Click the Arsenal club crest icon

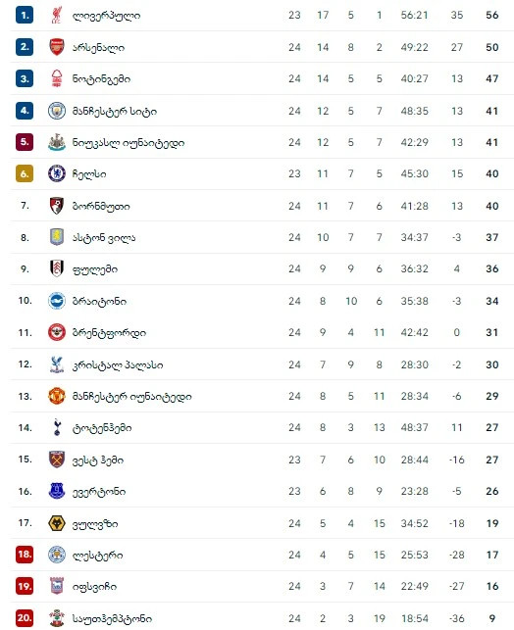[x=57, y=47]
